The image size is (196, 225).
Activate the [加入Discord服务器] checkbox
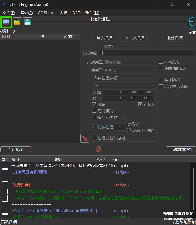click(5, 211)
